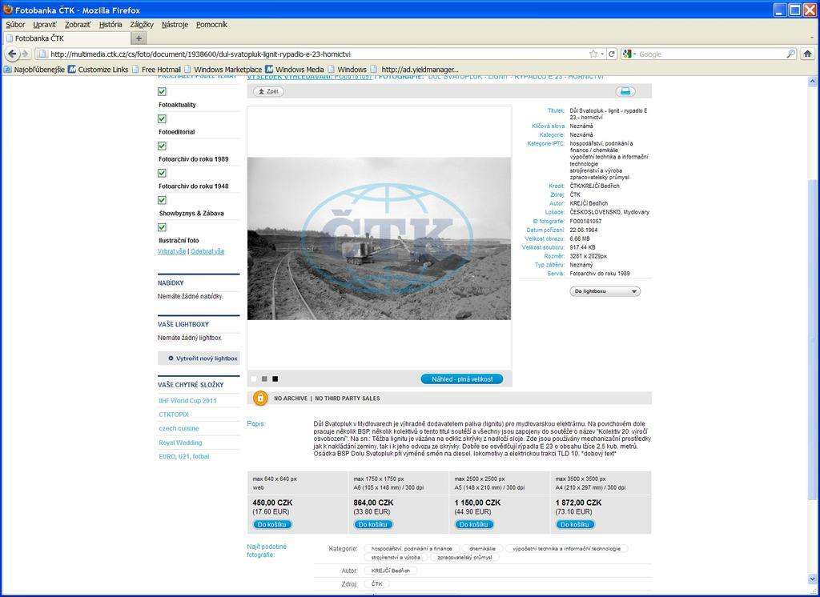The height and width of the screenshot is (597, 820).
Task: Uncheck Fotoarchiv do roku 1948 checkbox
Action: 162,173
